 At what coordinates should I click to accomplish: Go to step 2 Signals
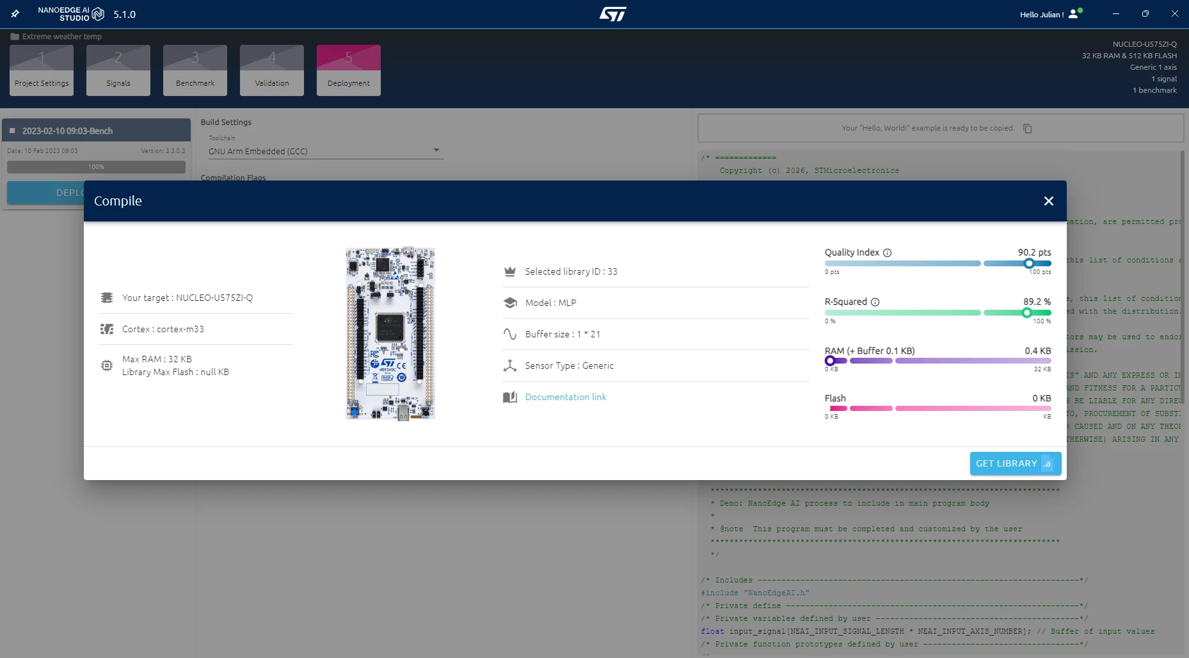pos(118,70)
